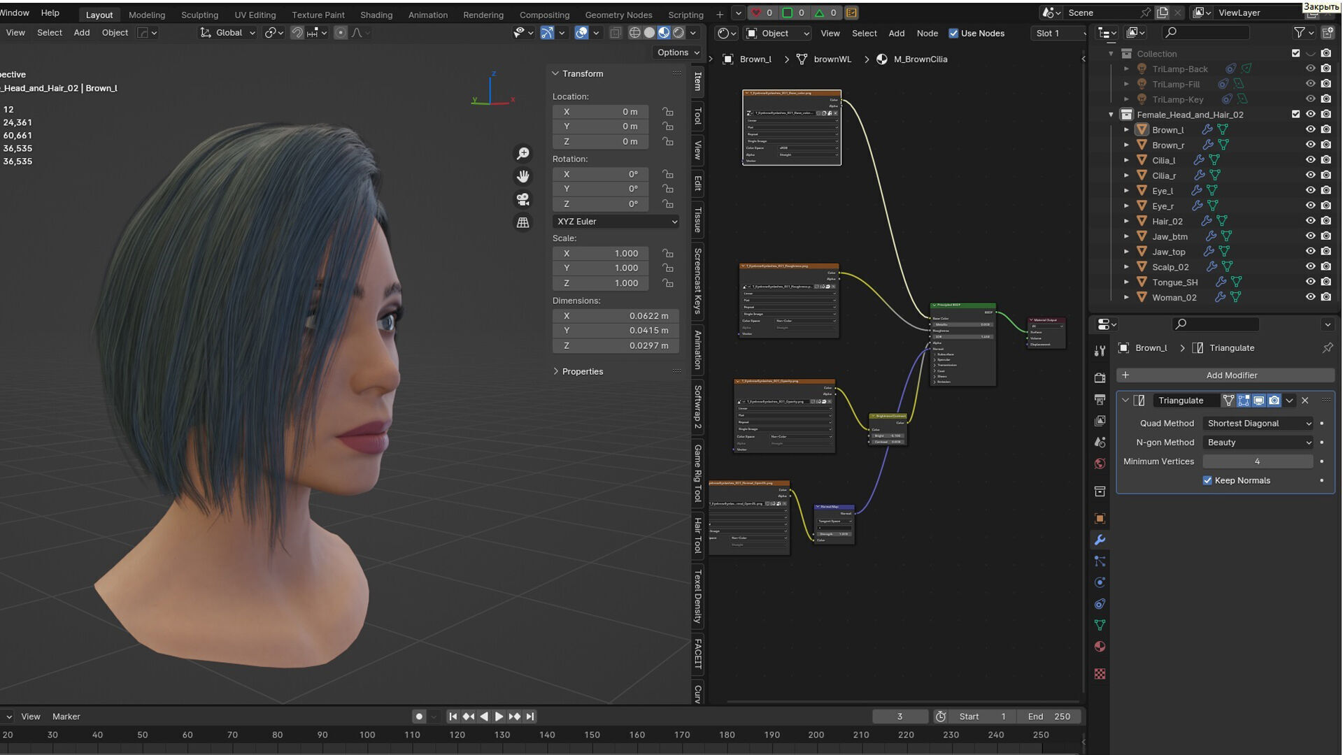The height and width of the screenshot is (755, 1343).
Task: Play animation forward button
Action: [x=499, y=717]
